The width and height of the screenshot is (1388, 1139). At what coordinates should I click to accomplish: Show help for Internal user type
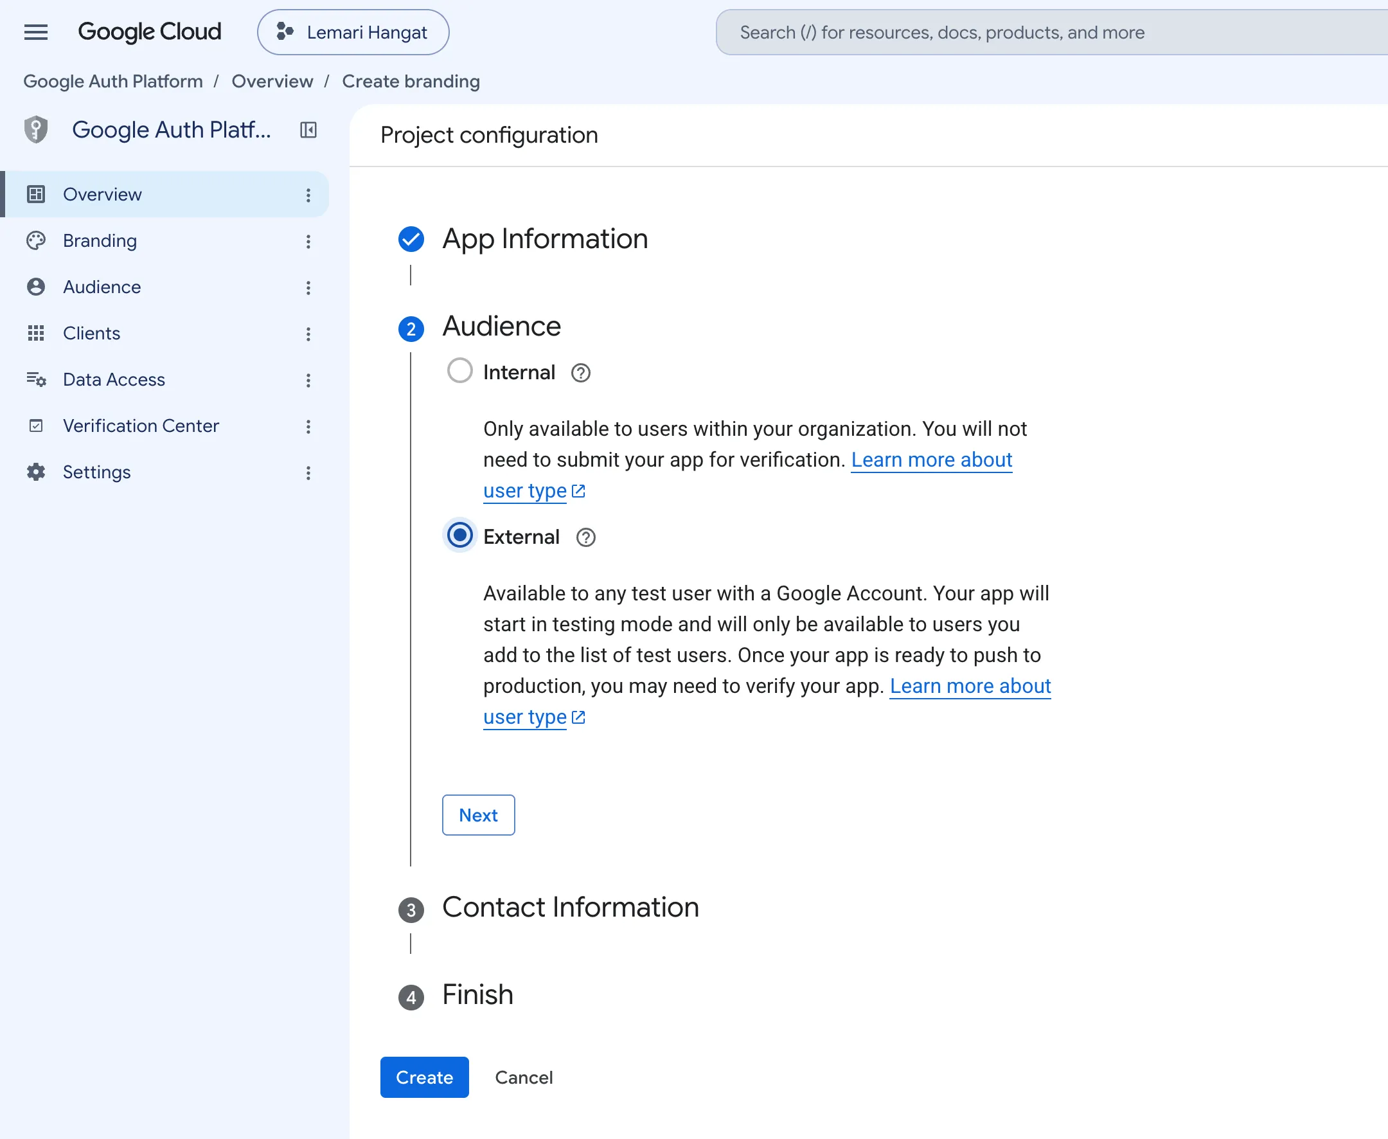(581, 373)
